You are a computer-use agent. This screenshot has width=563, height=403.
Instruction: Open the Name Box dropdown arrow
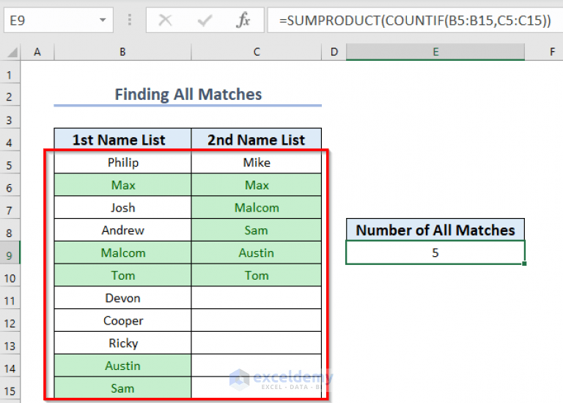tap(103, 20)
